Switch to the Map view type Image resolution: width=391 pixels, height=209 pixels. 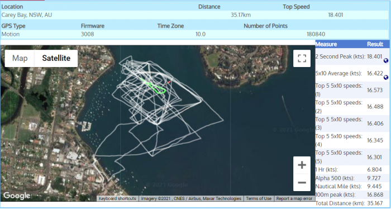(20, 58)
